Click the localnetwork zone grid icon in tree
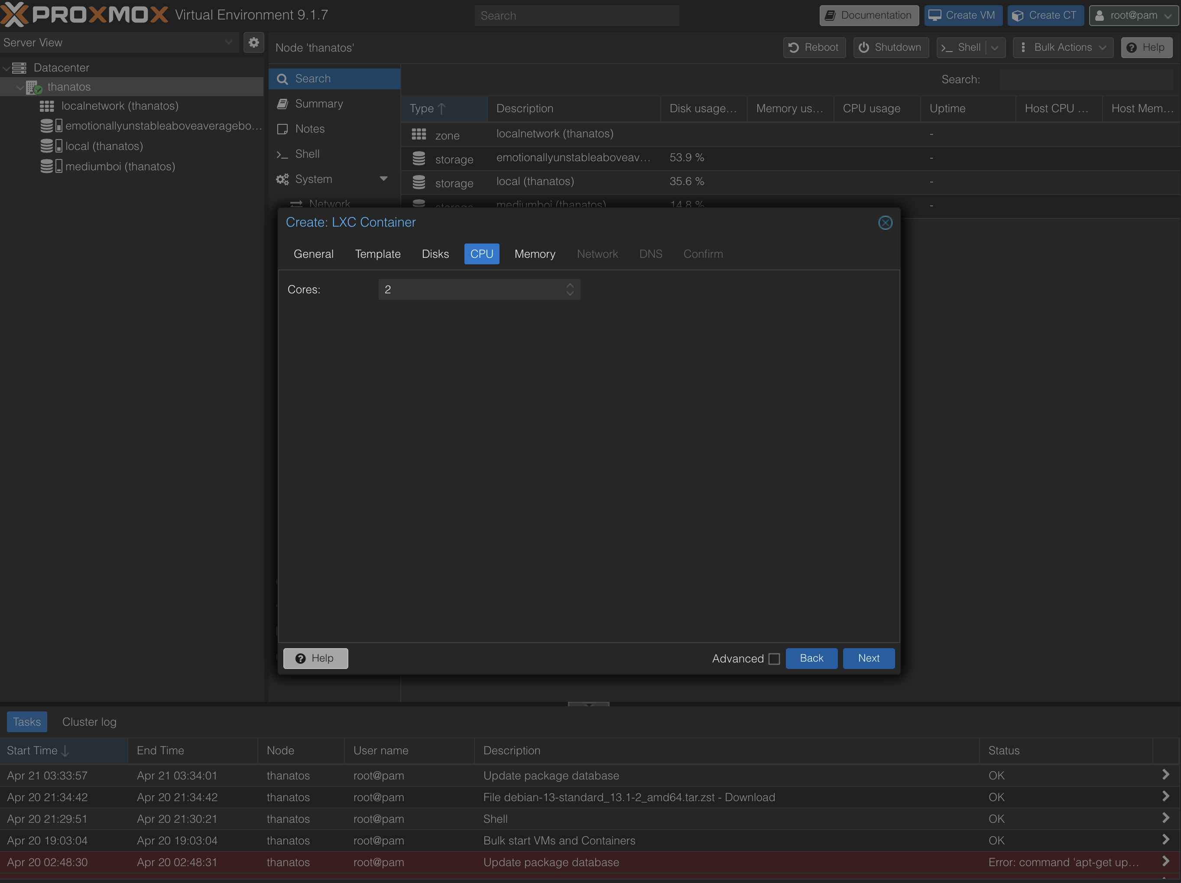Image resolution: width=1181 pixels, height=883 pixels. click(x=47, y=106)
